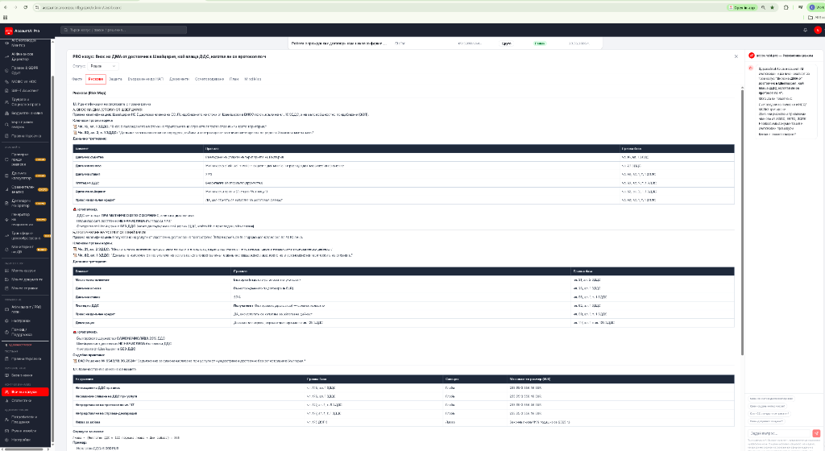Open the highlighted red казуси sidebar item
The height and width of the screenshot is (451, 825).
pyautogui.click(x=25, y=391)
